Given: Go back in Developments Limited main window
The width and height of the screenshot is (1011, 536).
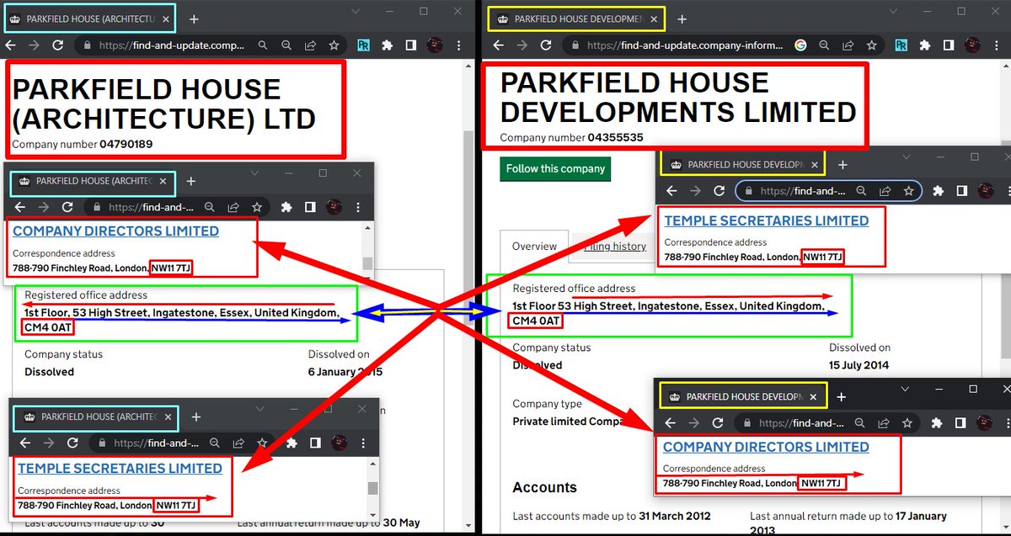Looking at the screenshot, I should click(x=499, y=45).
